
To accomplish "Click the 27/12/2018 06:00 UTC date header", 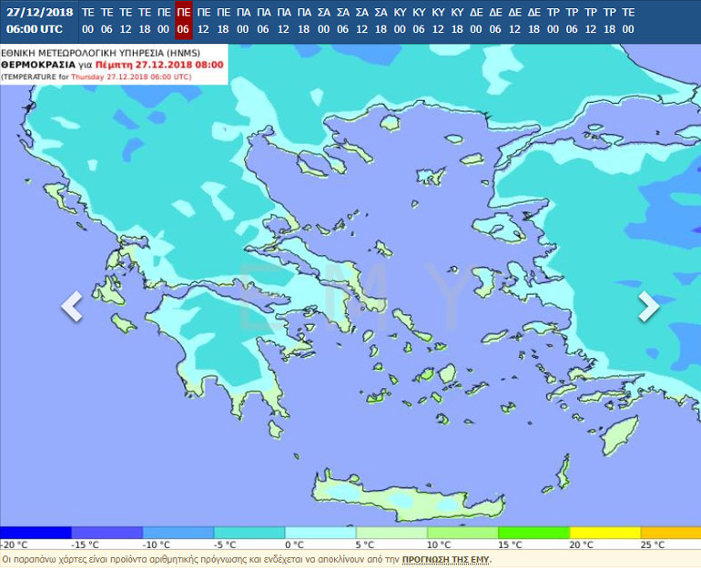I will [x=39, y=21].
